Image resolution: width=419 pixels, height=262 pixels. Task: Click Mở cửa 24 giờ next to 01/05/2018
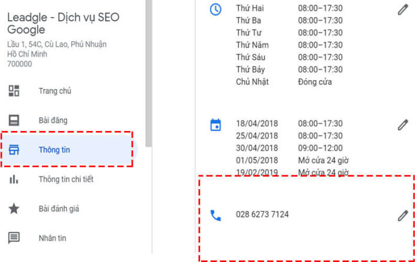tap(323, 160)
